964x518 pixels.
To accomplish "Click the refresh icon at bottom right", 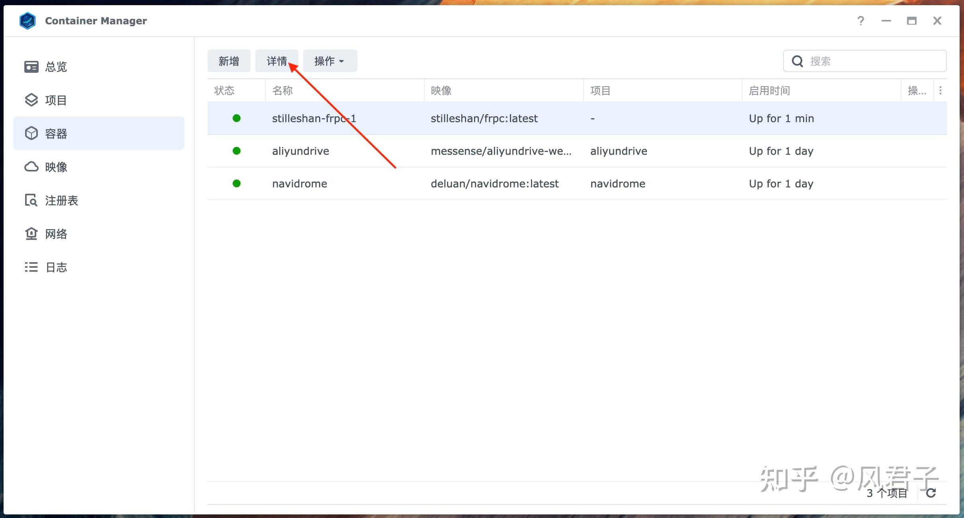I will click(931, 493).
